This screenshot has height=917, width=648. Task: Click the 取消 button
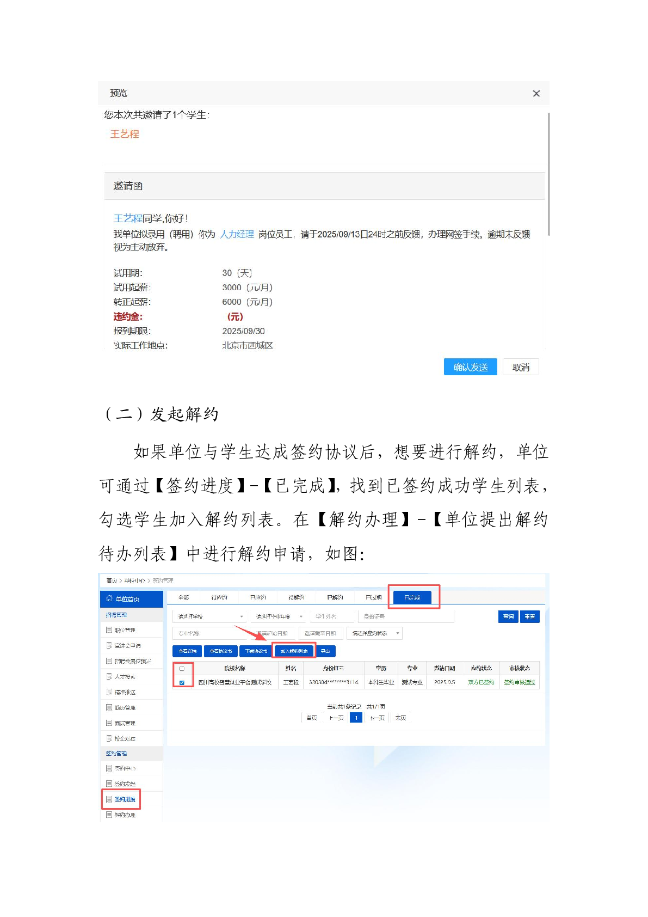(521, 367)
